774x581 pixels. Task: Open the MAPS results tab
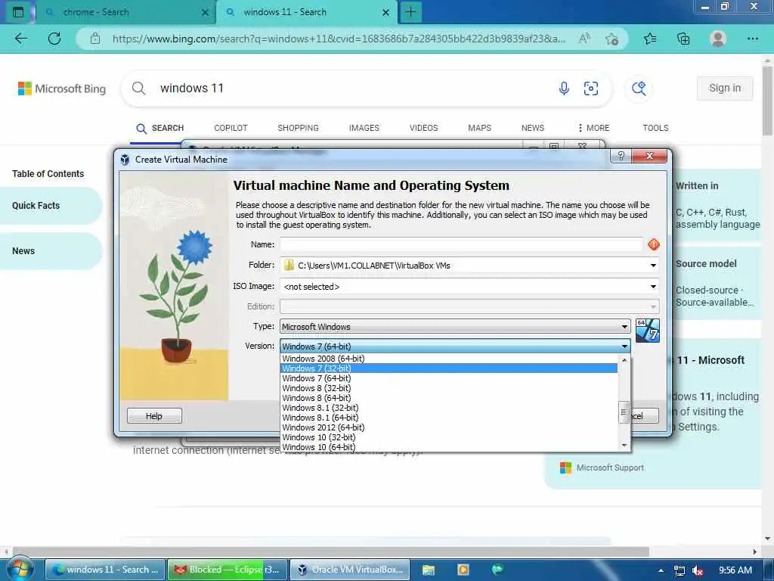click(x=479, y=128)
